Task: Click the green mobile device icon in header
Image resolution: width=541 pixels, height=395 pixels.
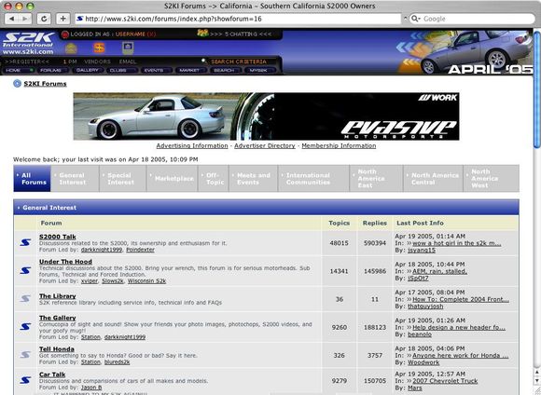Action: point(128,48)
